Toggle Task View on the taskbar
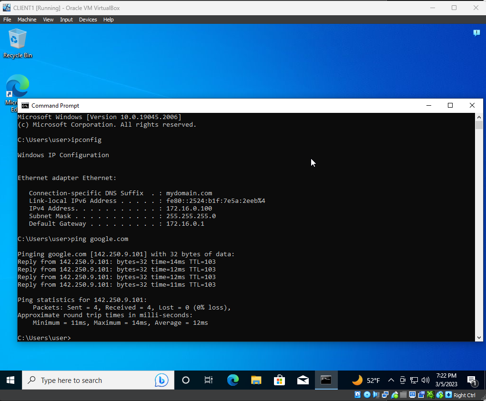The height and width of the screenshot is (401, 486). point(208,380)
